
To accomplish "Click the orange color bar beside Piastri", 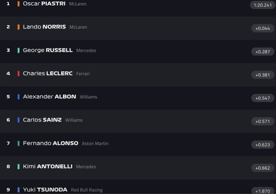I will pos(19,3).
